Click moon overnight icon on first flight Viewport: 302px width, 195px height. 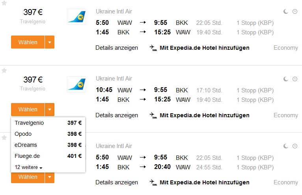point(285,11)
